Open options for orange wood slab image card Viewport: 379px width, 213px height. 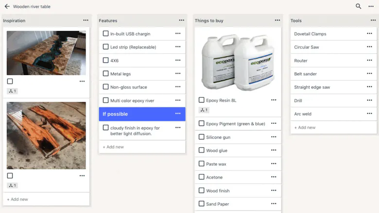tap(82, 176)
